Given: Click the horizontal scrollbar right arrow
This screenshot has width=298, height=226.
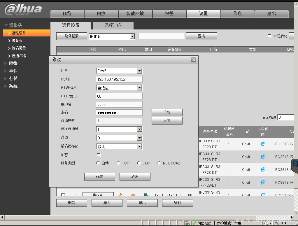Looking at the screenshot, I should (x=292, y=217).
